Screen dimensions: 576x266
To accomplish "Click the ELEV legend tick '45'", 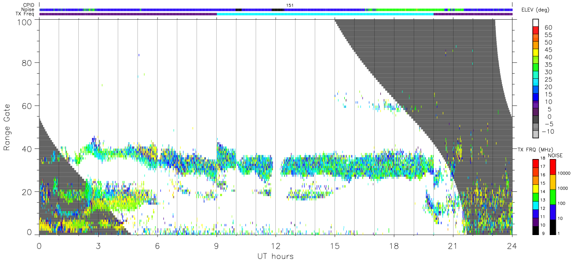I will [x=548, y=50].
